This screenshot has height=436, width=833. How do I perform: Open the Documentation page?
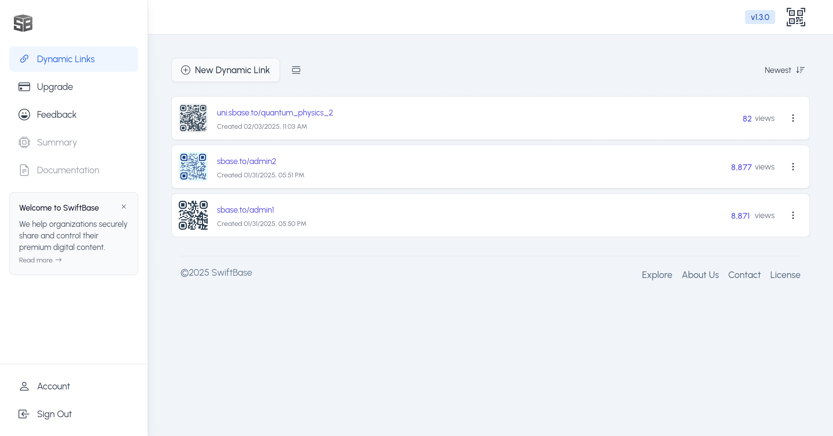pyautogui.click(x=68, y=170)
